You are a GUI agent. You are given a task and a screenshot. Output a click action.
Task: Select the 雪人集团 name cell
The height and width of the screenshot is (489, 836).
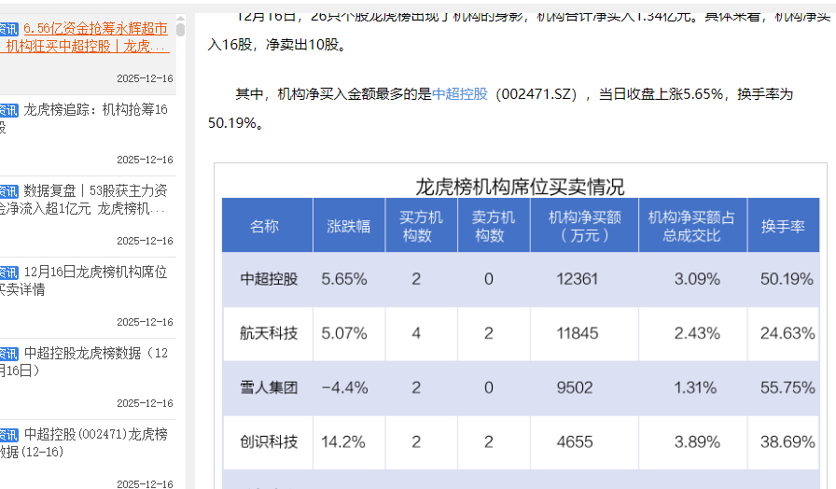click(x=269, y=387)
